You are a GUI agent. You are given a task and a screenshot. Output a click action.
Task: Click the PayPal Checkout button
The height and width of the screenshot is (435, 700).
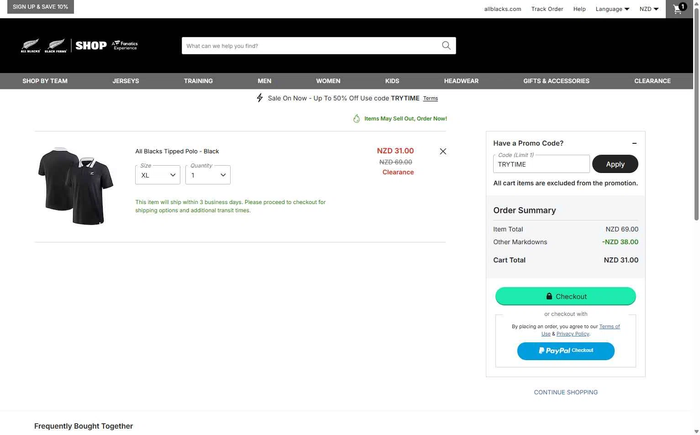tap(566, 351)
